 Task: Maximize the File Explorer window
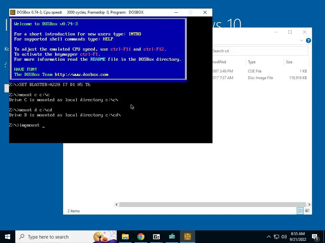tap(290, 32)
